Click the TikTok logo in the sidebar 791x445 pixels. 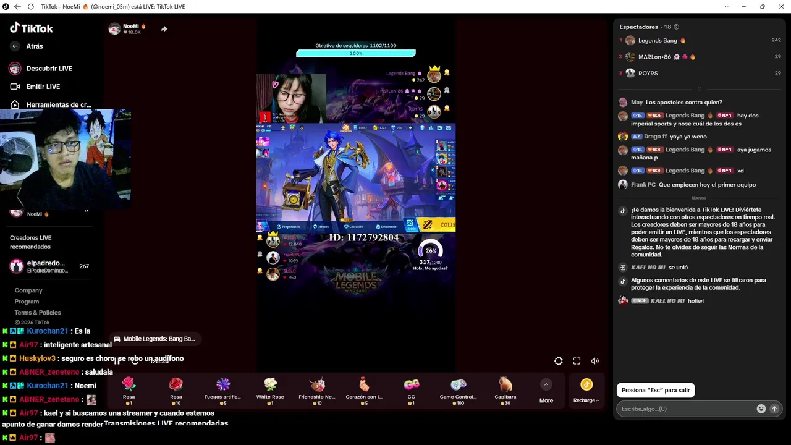pyautogui.click(x=32, y=28)
